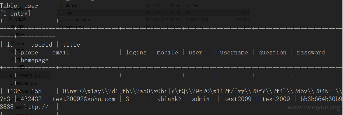The height and width of the screenshot is (115, 343).
Task: Select the log file row
Action: pyautogui.click(x=154, y=12)
